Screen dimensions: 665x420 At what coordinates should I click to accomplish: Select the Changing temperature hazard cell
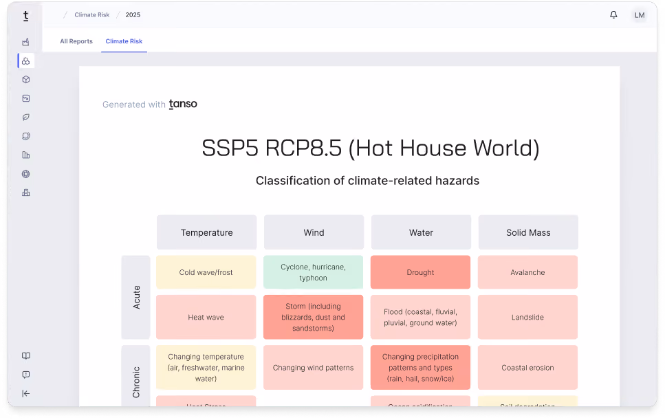tap(206, 368)
